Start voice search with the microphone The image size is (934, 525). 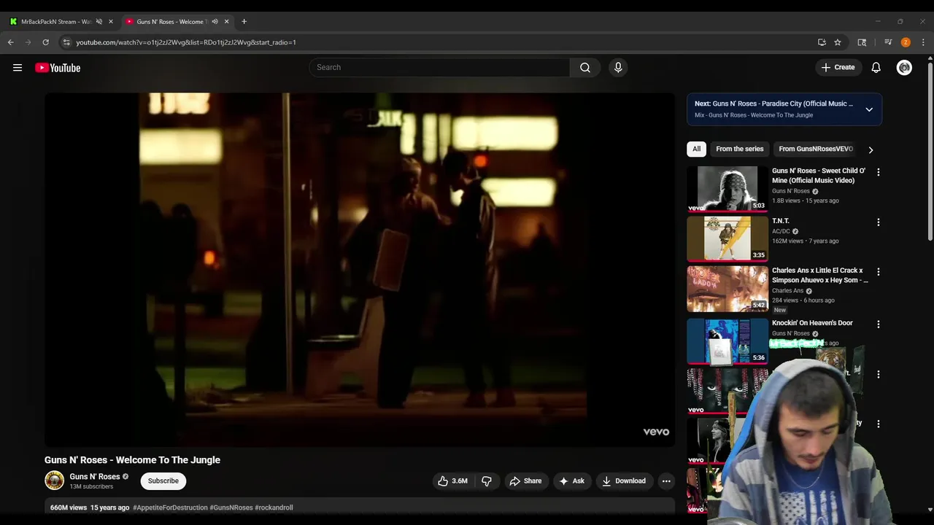pos(618,67)
